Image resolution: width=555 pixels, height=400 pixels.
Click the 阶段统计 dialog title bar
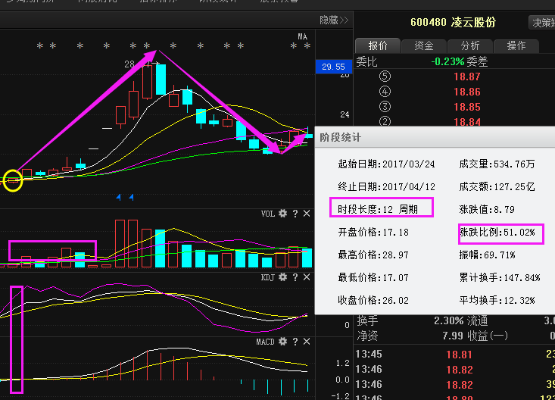coord(435,137)
